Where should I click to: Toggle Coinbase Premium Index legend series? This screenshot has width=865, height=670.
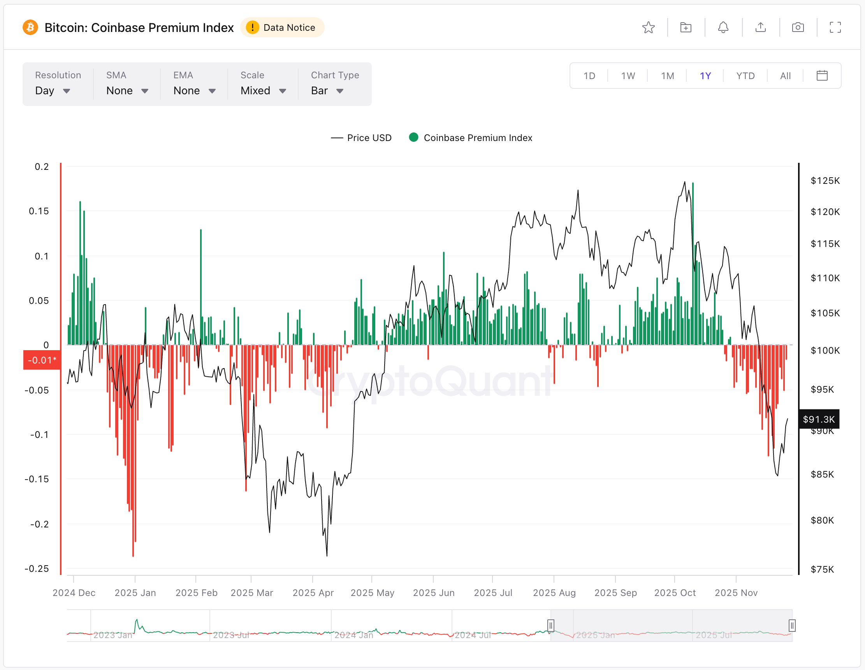click(471, 138)
